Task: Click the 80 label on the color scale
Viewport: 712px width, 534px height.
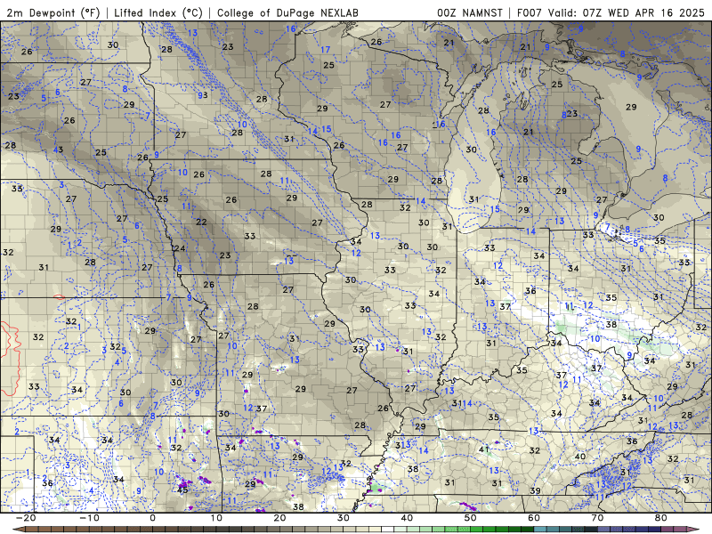Action: [661, 518]
